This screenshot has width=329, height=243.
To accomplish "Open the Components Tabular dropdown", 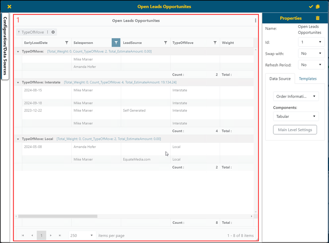I will click(x=296, y=116).
